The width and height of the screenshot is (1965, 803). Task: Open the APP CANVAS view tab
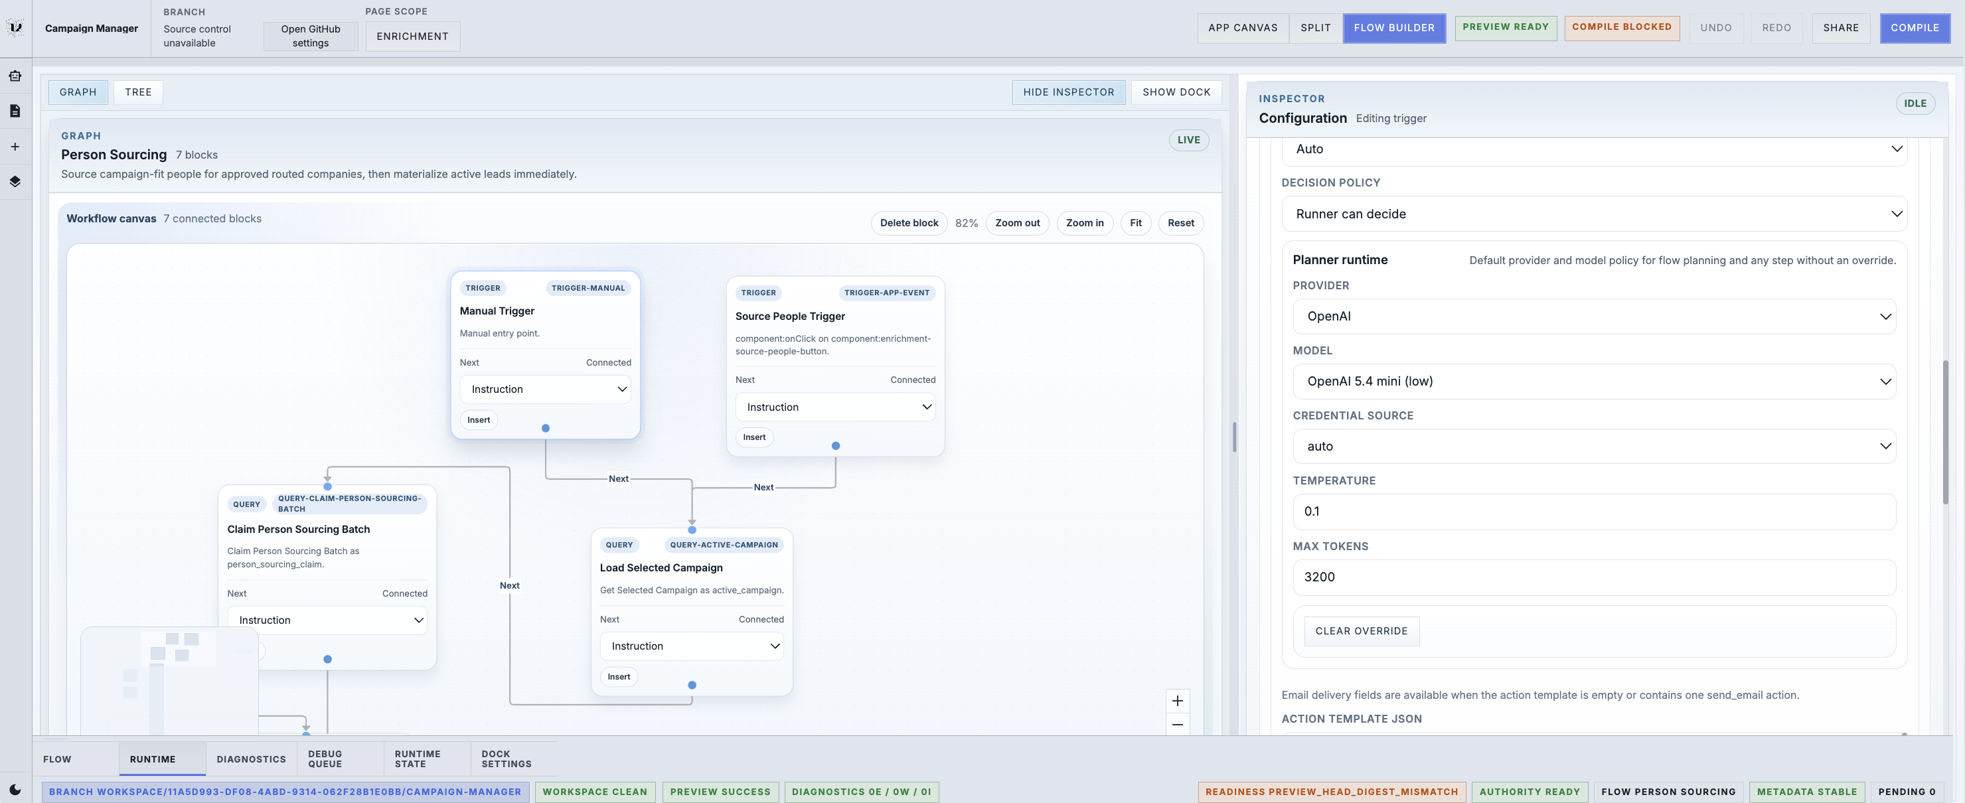[1242, 27]
